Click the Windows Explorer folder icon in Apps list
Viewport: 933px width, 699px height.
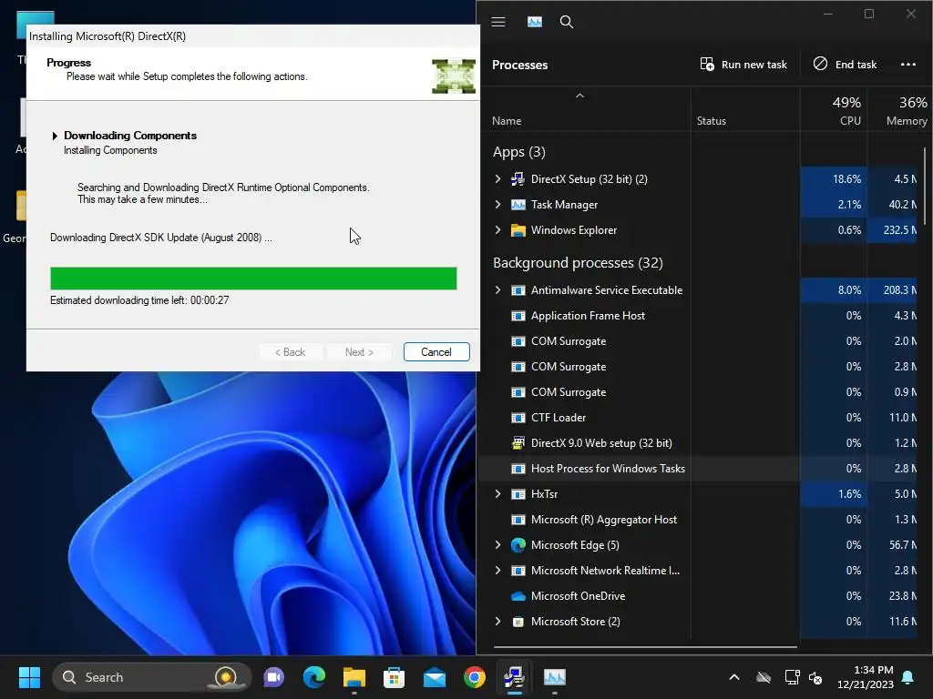518,230
